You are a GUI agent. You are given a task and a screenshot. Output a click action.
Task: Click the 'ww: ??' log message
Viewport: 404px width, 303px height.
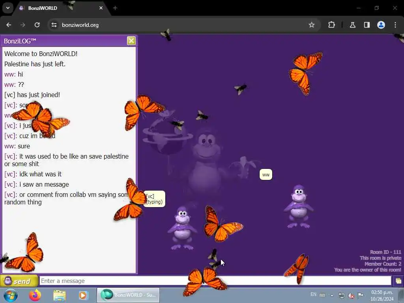14,84
